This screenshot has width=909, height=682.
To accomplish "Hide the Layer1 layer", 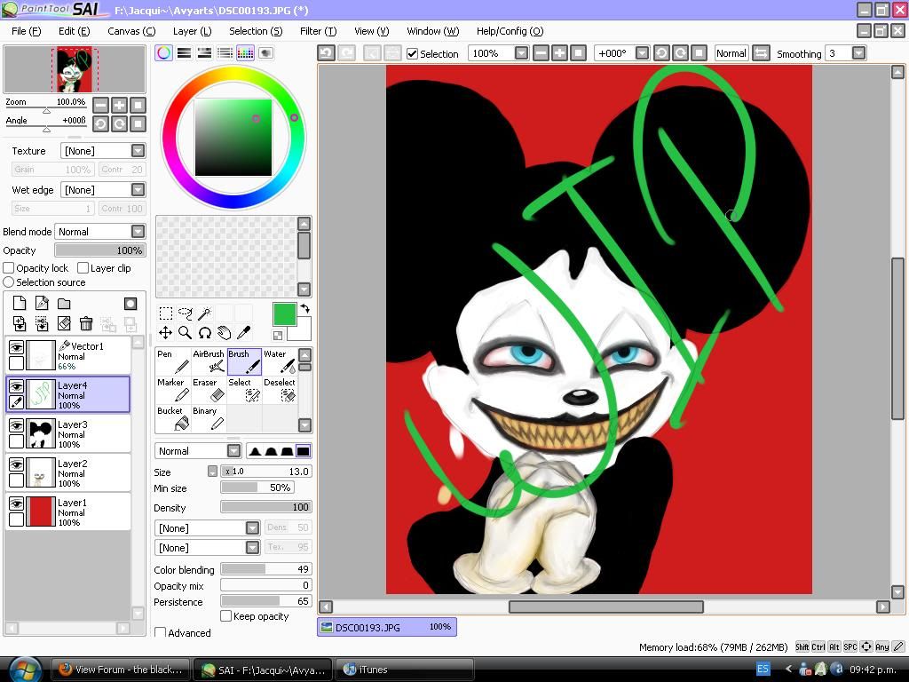I will (x=16, y=504).
